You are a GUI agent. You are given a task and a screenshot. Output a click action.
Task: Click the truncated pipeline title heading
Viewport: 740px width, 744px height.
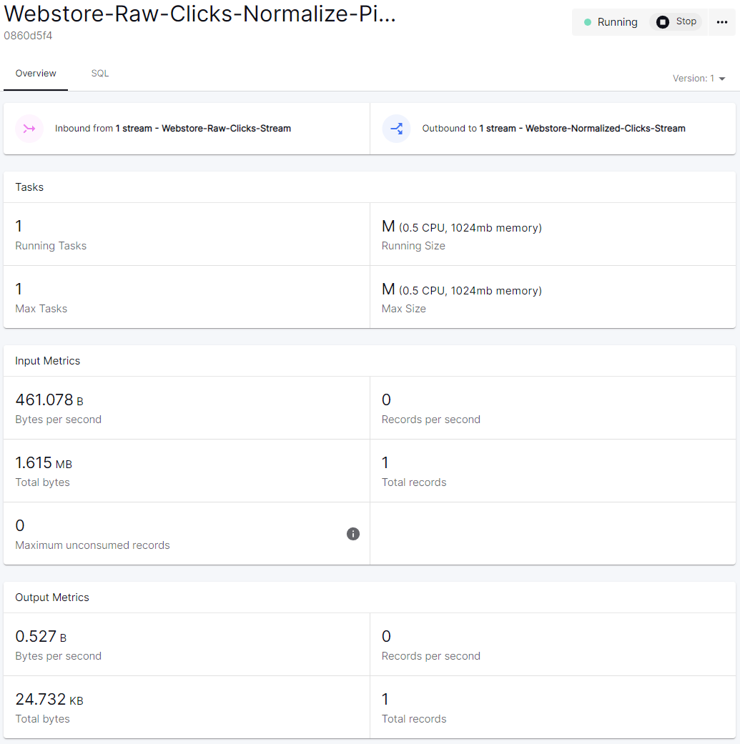tap(199, 14)
